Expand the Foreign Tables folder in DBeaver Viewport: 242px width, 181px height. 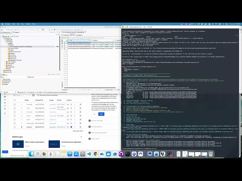click(7, 48)
